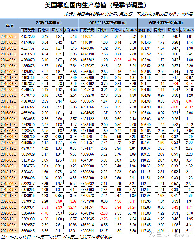Click 折年率% header under GDP平减指数(季调)
Viewport: 195px width, 240px height.
coord(187,30)
